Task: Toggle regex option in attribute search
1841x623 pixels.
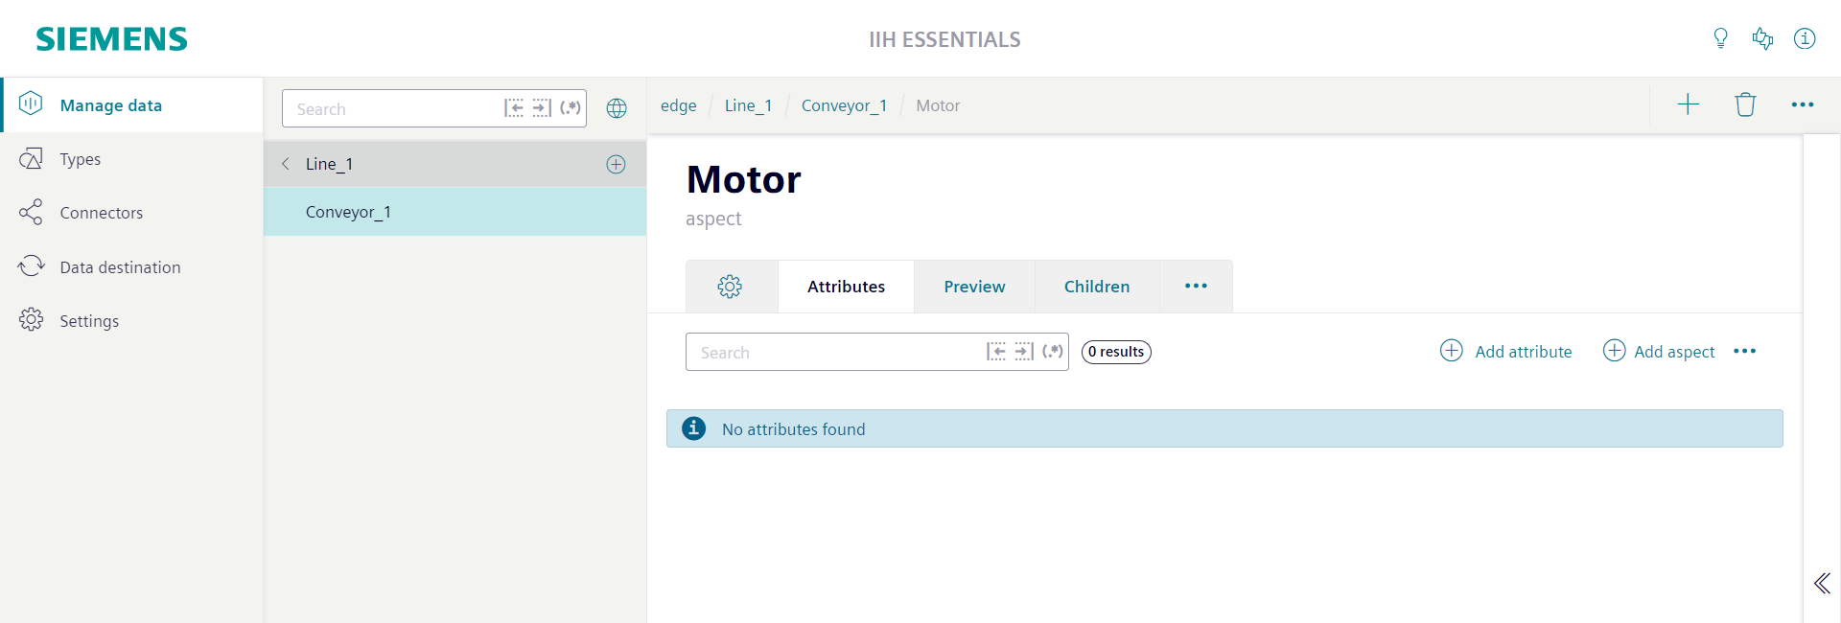Action: point(1053,352)
